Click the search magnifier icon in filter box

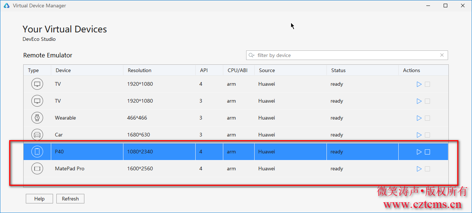(252, 55)
